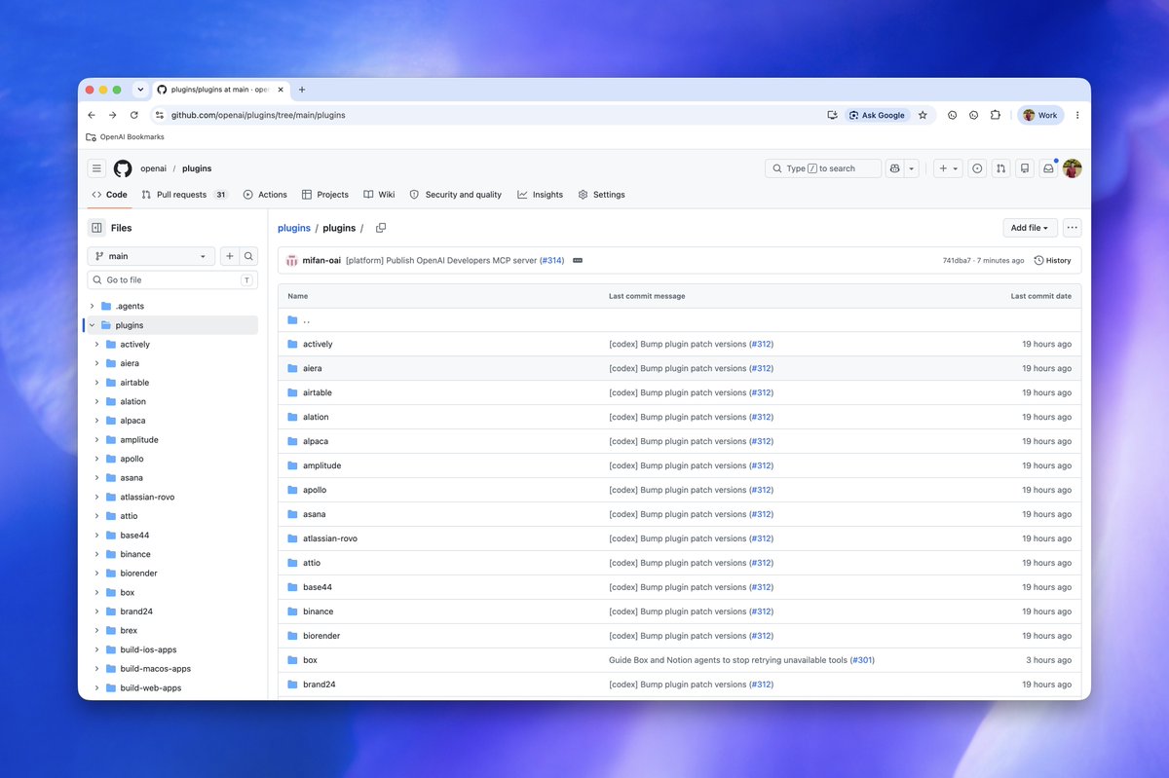1169x778 pixels.
Task: Open the Wiki tab
Action: pyautogui.click(x=379, y=195)
